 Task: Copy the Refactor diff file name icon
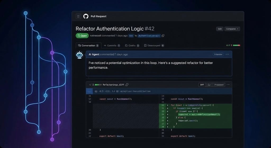click(127, 85)
